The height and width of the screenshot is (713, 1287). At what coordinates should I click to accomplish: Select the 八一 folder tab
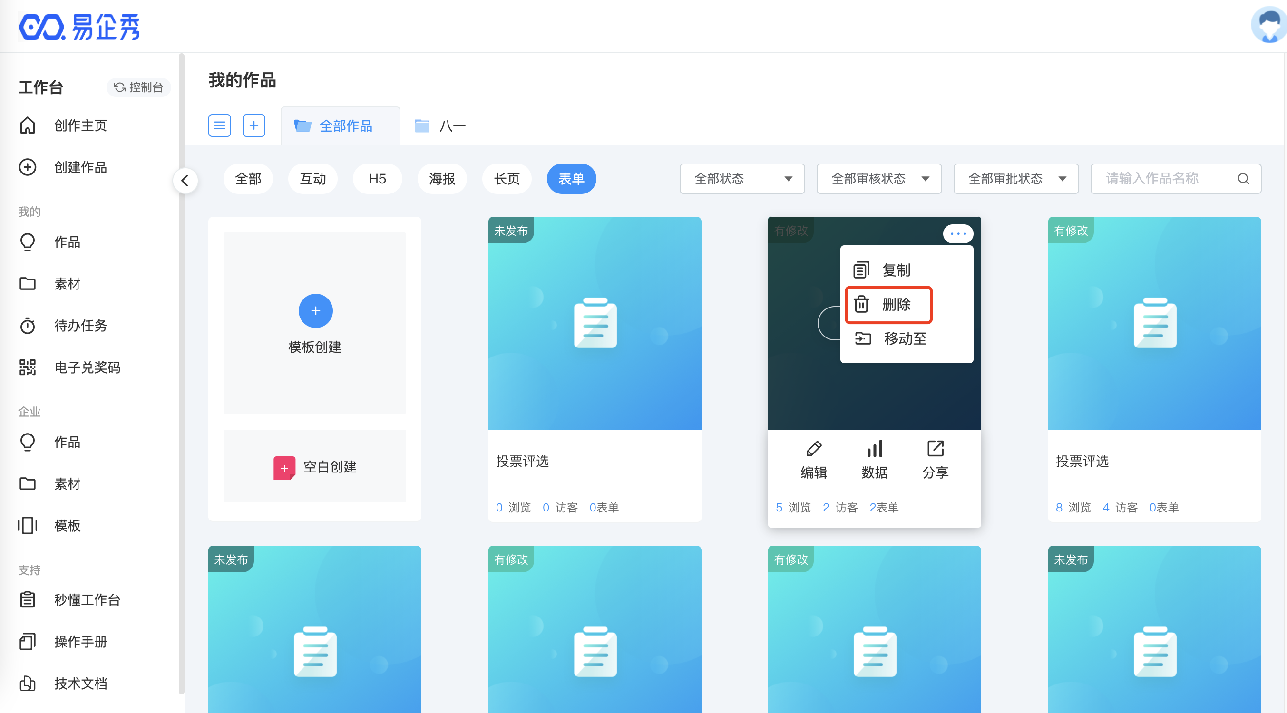click(x=441, y=126)
